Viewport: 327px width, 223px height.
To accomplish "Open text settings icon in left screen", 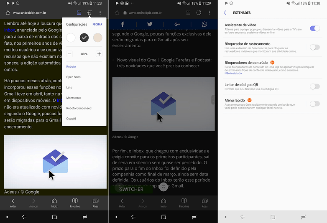I will (x=89, y=13).
